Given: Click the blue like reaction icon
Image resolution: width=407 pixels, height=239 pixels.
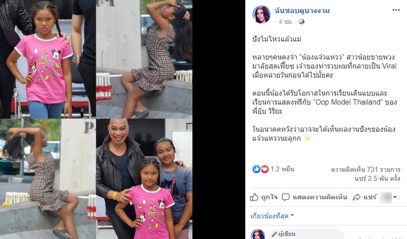Looking at the screenshot, I should [x=256, y=169].
